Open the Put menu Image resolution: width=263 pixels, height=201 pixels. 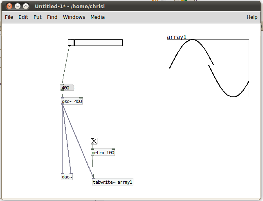(x=38, y=17)
